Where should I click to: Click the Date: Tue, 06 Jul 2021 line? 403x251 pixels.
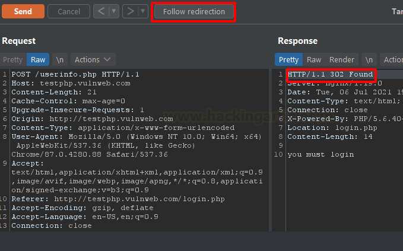pos(345,92)
